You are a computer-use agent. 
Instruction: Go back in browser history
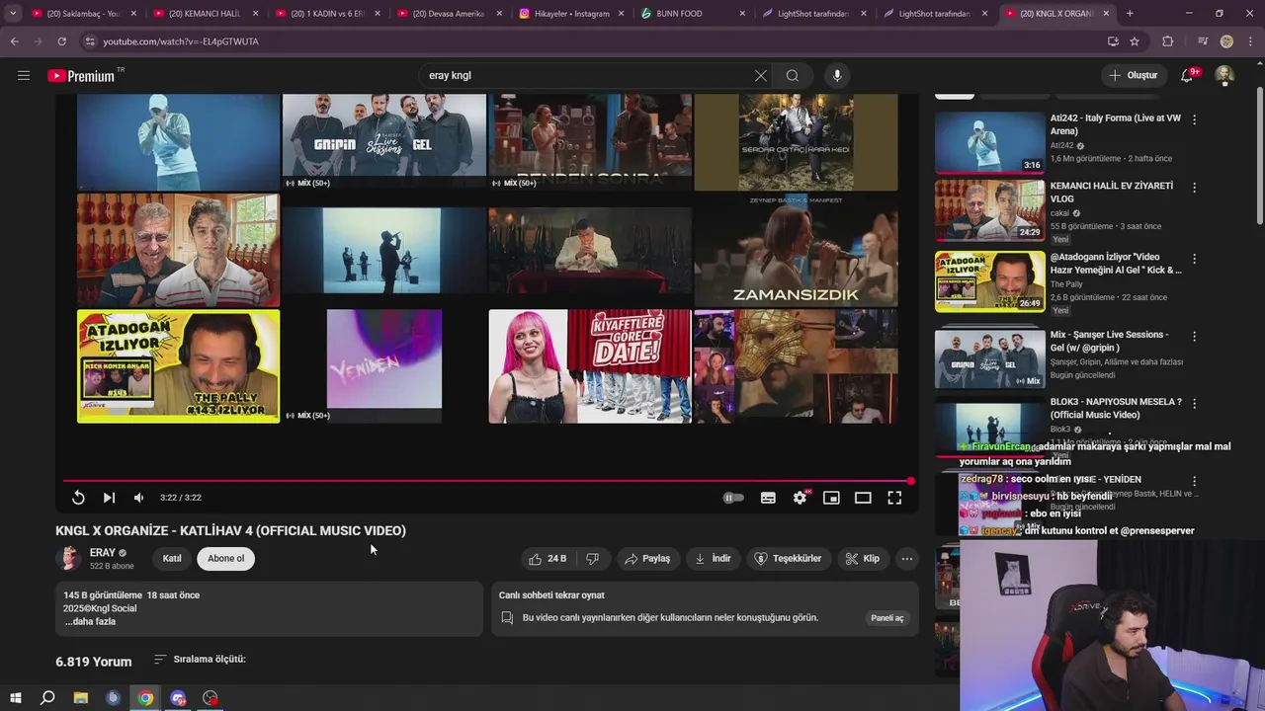point(14,41)
